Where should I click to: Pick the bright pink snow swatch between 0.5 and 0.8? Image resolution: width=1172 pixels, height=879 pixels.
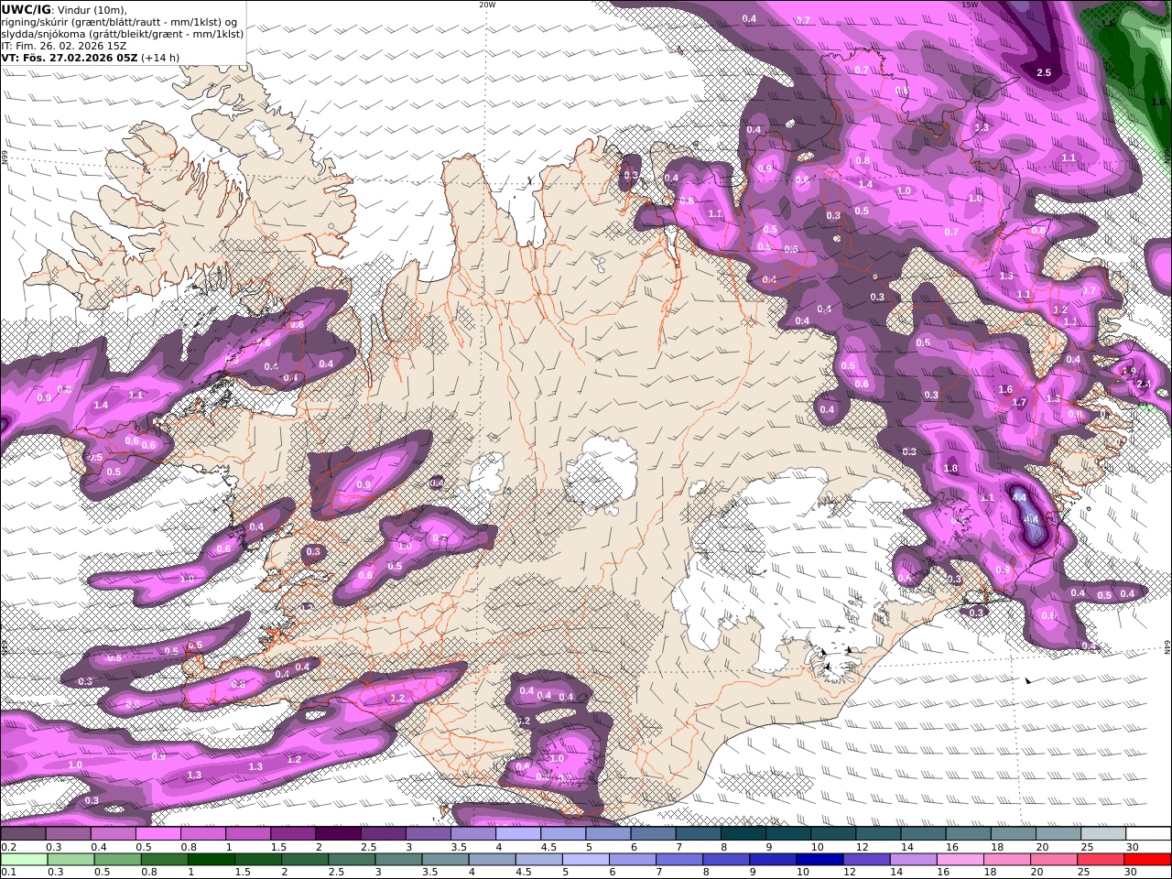coord(157,833)
